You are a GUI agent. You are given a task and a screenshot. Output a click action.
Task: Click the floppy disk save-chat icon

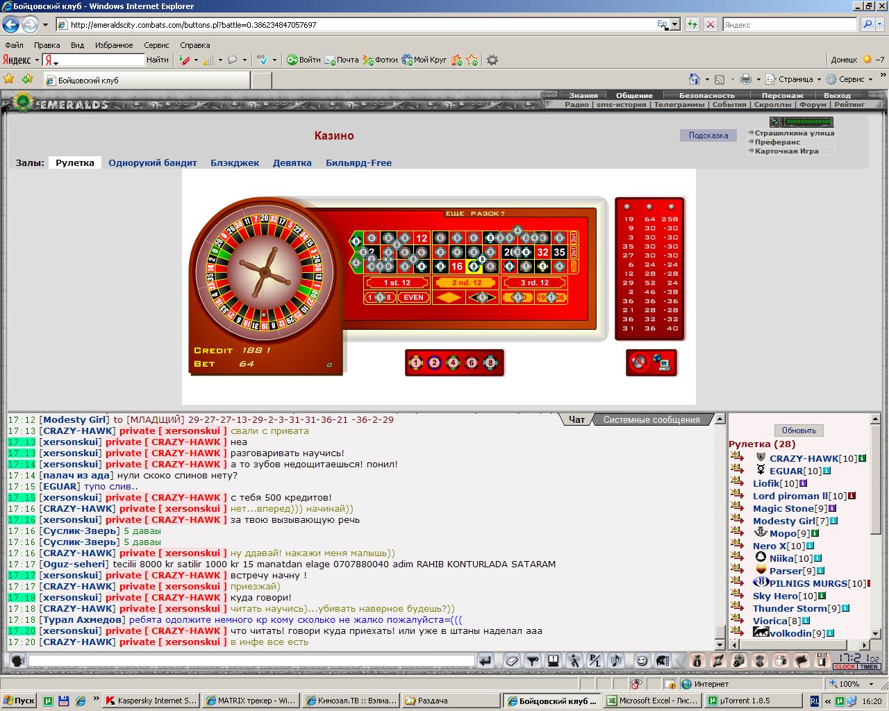[x=553, y=660]
